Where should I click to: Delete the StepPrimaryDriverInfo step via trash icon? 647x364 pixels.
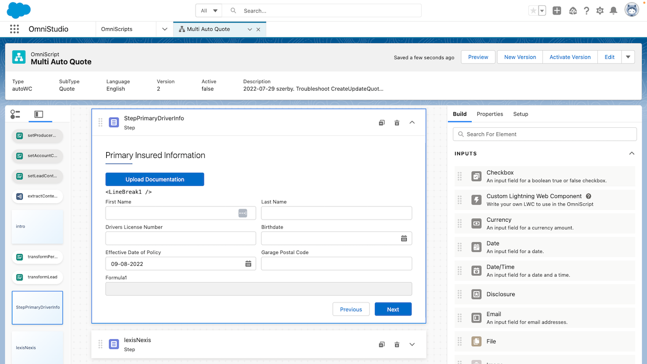(397, 123)
